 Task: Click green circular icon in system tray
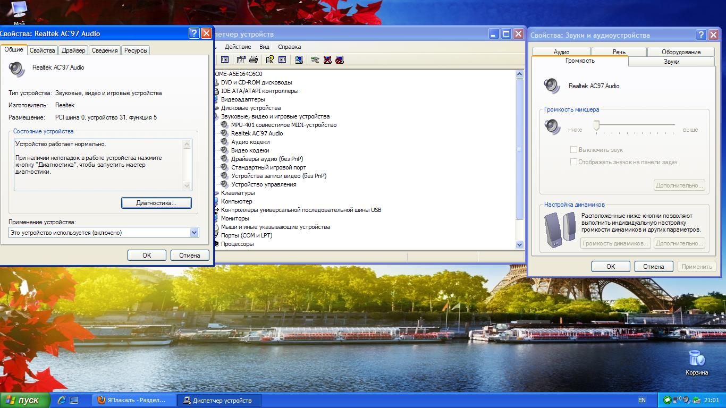click(x=668, y=400)
